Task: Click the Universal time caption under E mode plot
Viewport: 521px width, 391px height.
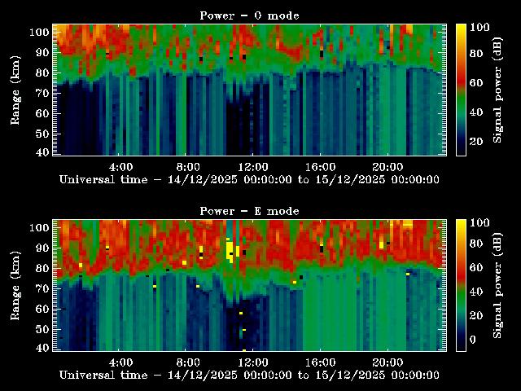Action: coord(249,376)
